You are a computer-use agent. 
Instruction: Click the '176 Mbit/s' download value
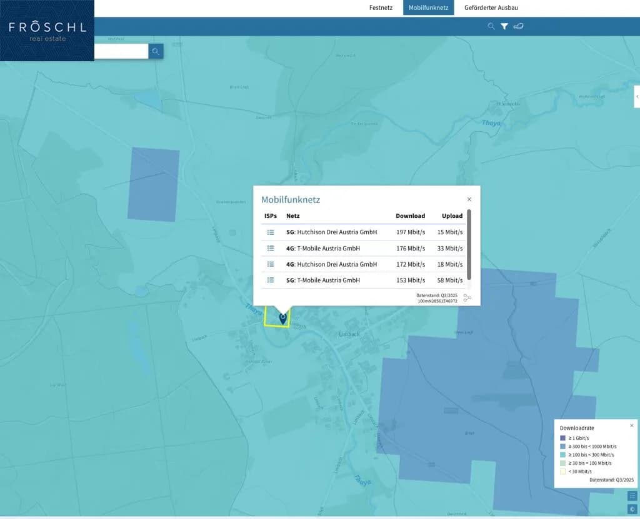411,248
